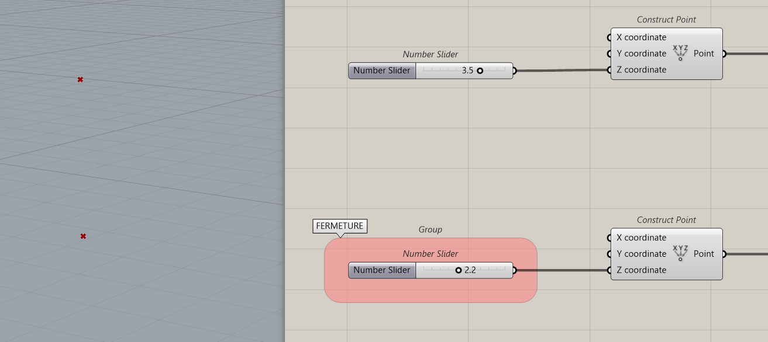Click the XYZ icon of the upper Construct Point component
This screenshot has height=342, width=768.
click(x=680, y=53)
